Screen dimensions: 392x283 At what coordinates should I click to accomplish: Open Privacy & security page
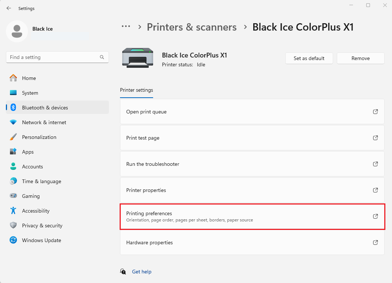coord(42,226)
